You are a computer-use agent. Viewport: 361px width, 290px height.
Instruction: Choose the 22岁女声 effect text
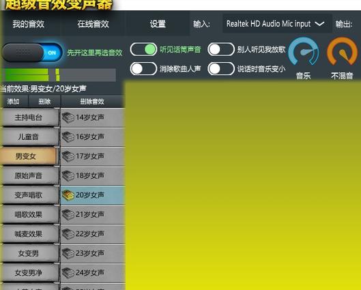point(90,234)
